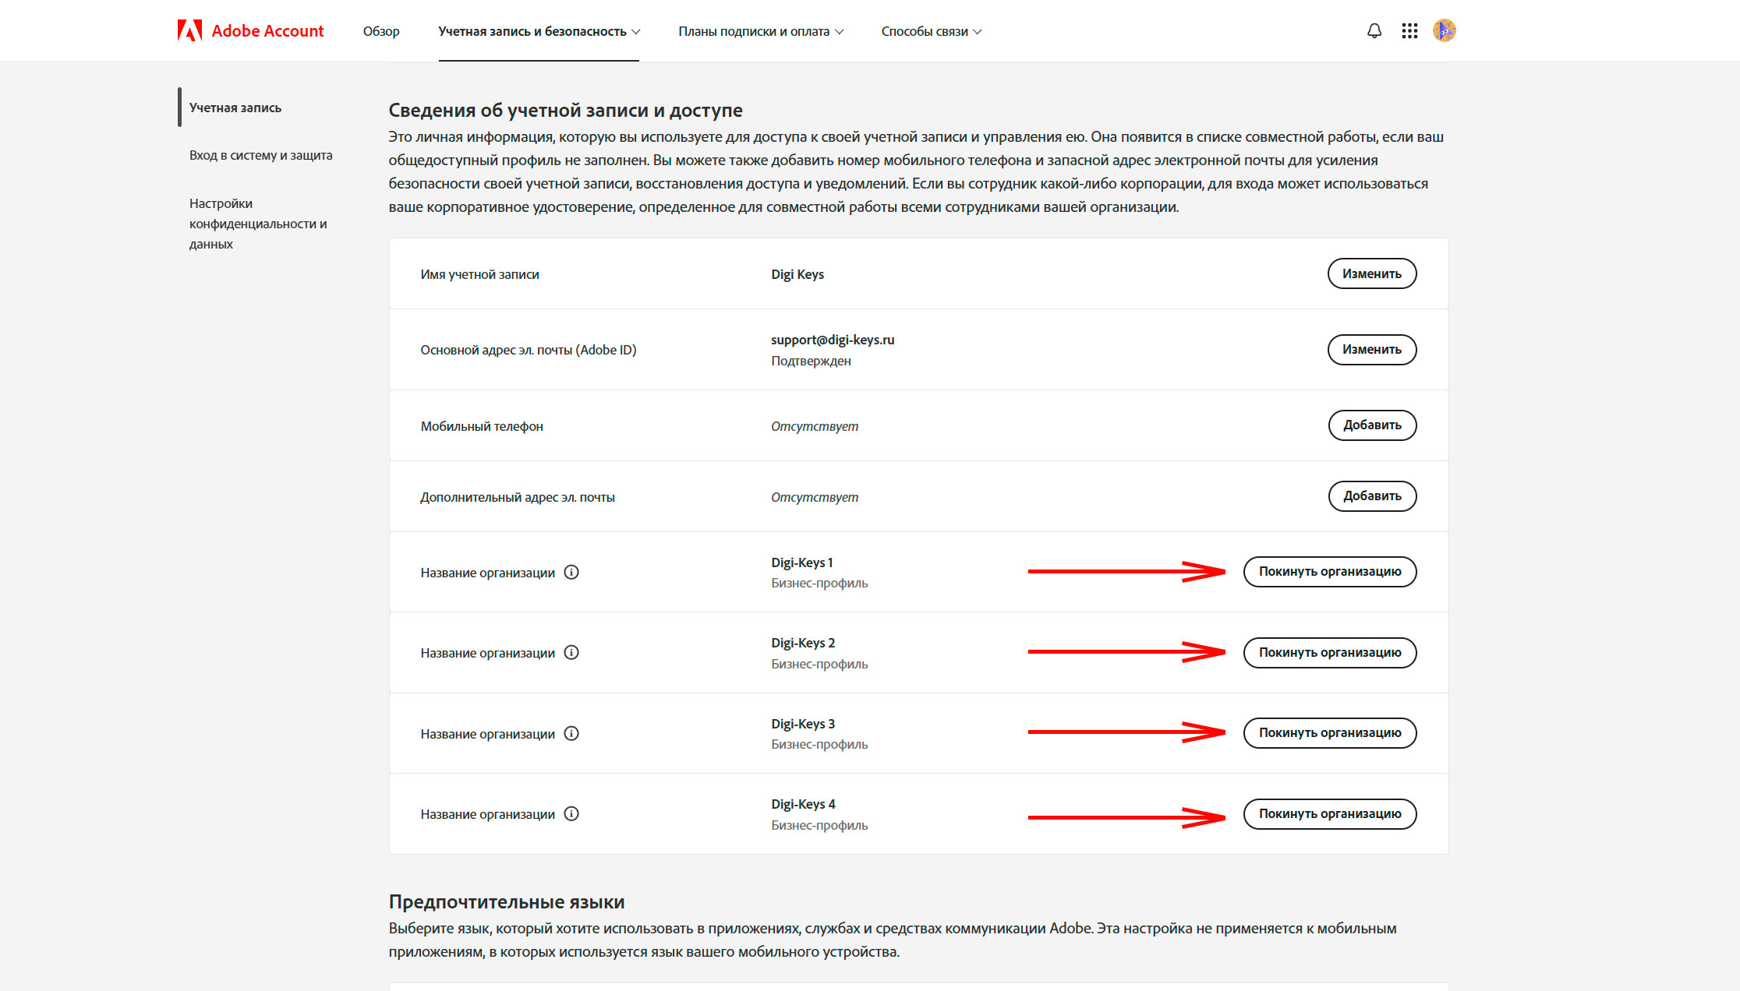1740x991 pixels.
Task: Open Вход в систему и защита section
Action: click(260, 155)
